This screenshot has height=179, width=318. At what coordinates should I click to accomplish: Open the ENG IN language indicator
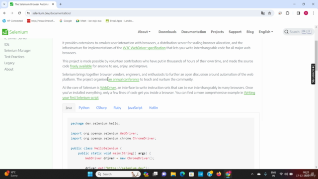click(273, 174)
